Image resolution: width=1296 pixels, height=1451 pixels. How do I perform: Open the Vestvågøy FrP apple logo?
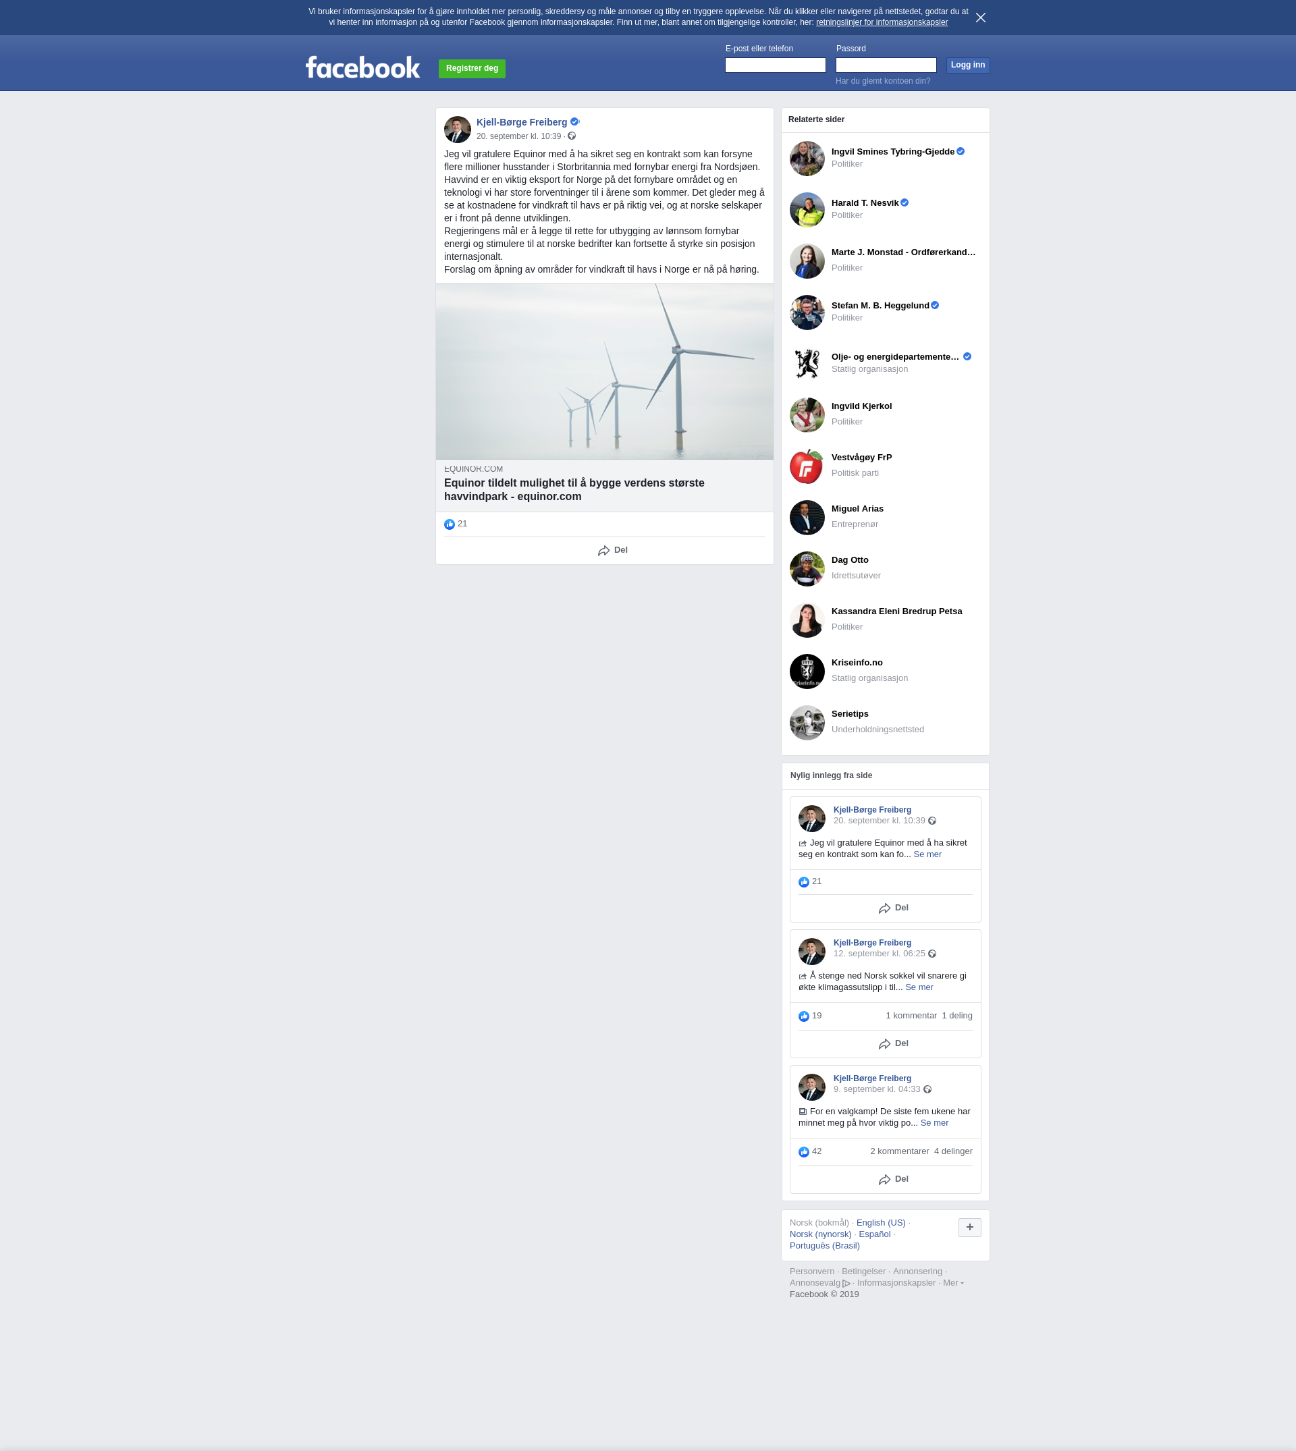(x=807, y=466)
